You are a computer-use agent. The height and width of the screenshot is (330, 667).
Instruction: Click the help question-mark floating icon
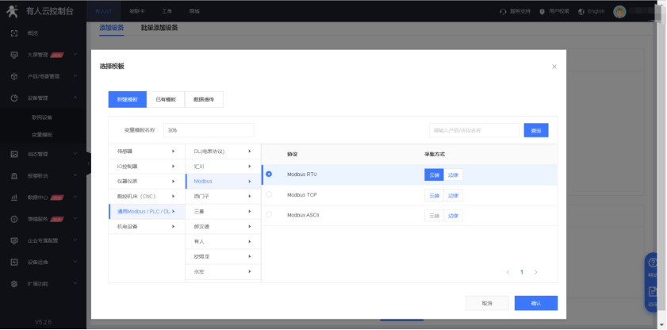pos(653,263)
